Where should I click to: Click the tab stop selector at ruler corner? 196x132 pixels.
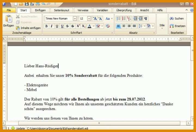point(4,39)
